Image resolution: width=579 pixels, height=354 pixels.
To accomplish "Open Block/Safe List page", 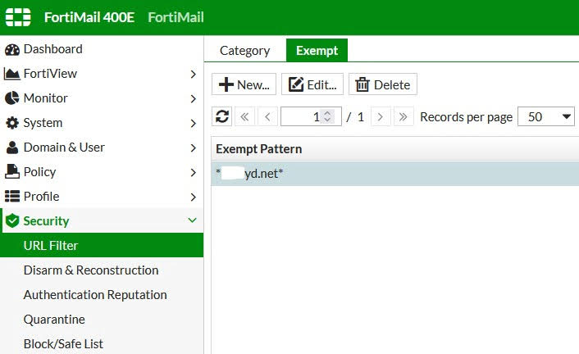I will (x=63, y=344).
